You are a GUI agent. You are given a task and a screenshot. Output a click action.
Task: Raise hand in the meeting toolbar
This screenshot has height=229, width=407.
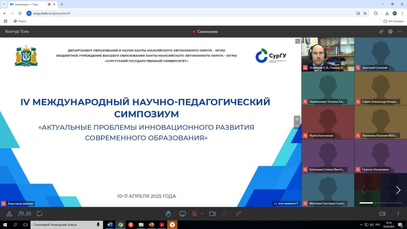point(168,213)
